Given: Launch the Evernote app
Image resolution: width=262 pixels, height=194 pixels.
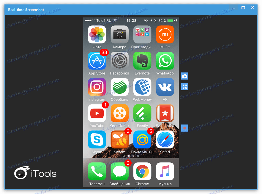Looking at the screenshot, I should click(142, 61).
